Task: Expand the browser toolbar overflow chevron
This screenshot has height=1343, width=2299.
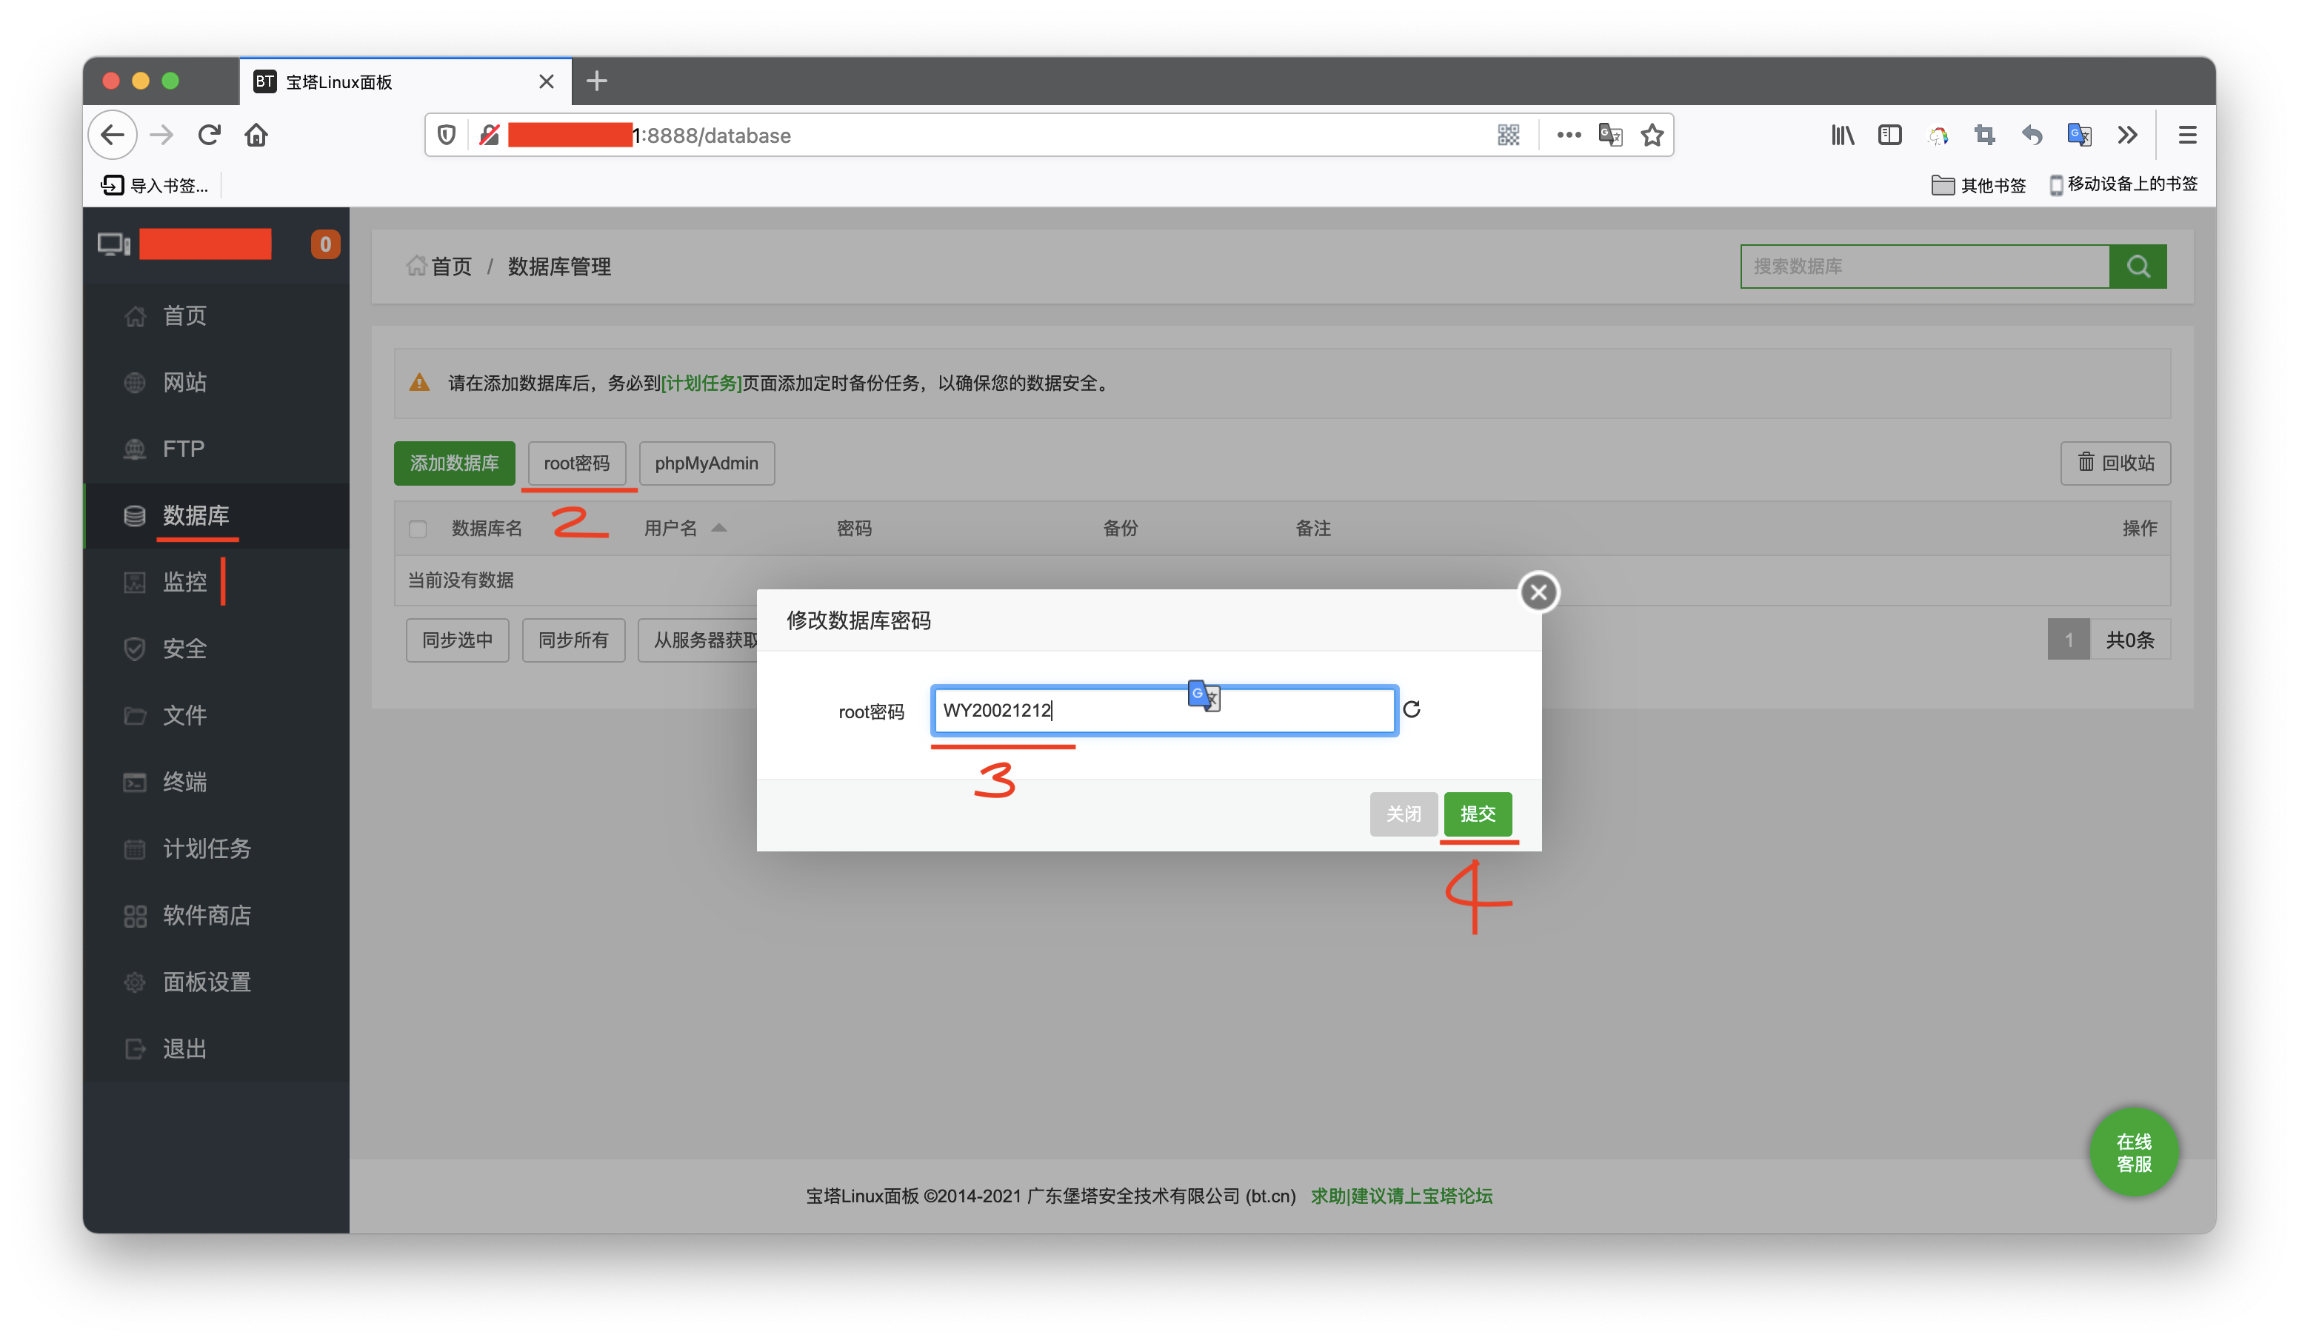Action: click(2127, 135)
